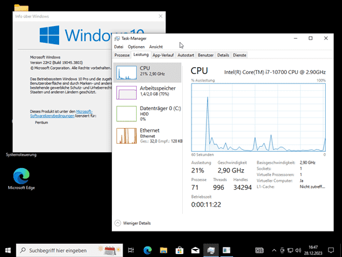
Task: Switch to the Prozesse tab
Action: point(122,55)
